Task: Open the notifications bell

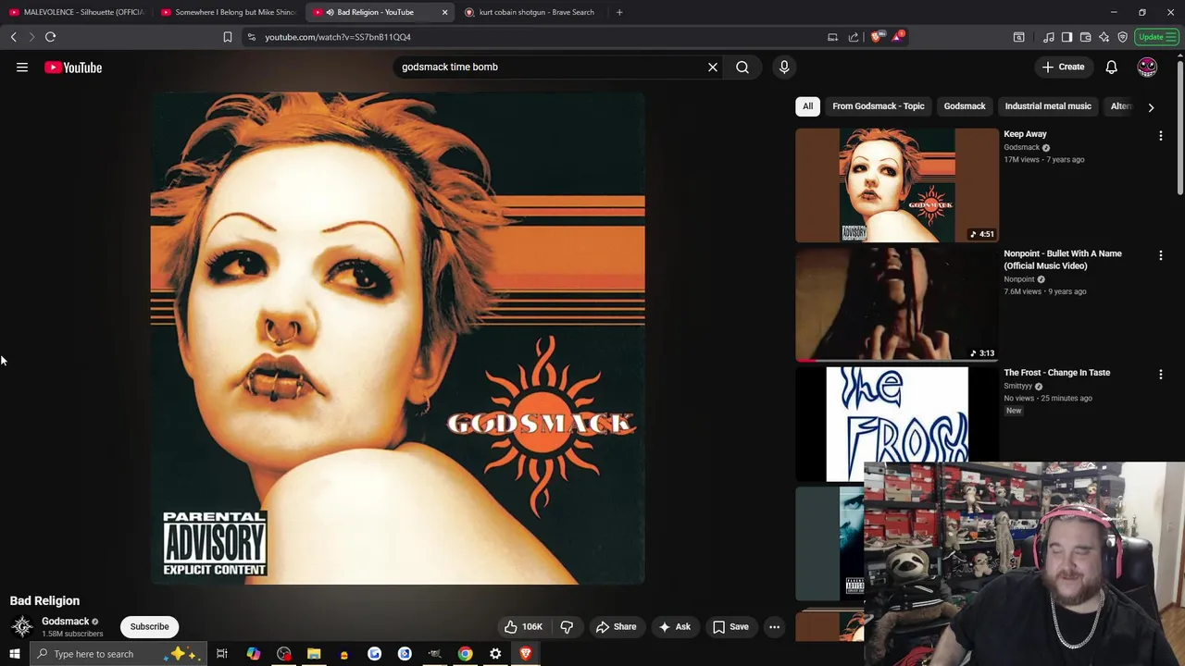Action: pyautogui.click(x=1111, y=67)
